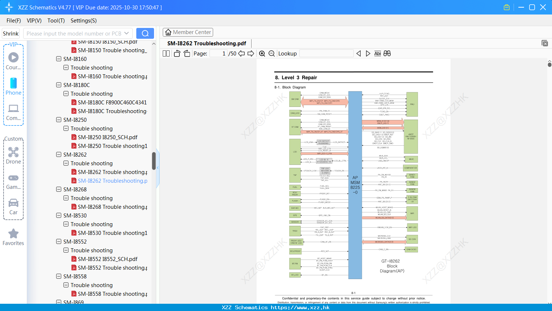Image resolution: width=552 pixels, height=311 pixels.
Task: Click the blue search button
Action: [145, 33]
